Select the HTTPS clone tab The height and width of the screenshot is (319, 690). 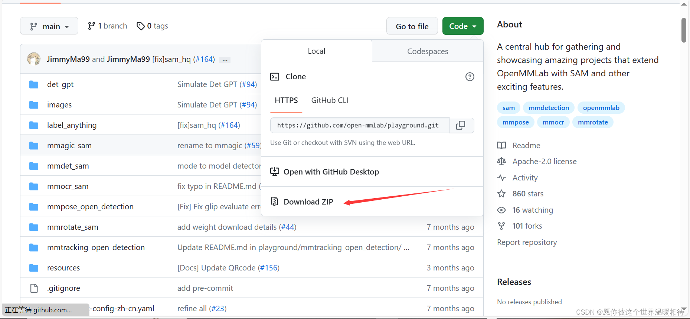click(x=286, y=100)
